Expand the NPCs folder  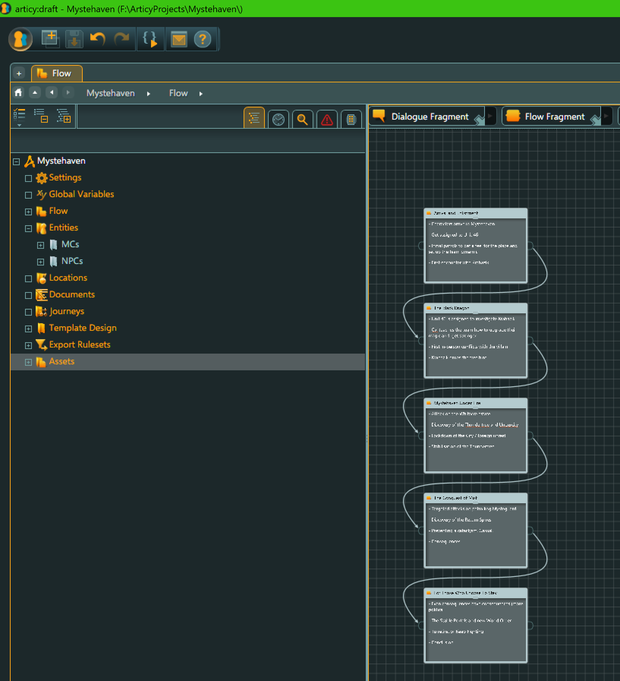point(40,262)
